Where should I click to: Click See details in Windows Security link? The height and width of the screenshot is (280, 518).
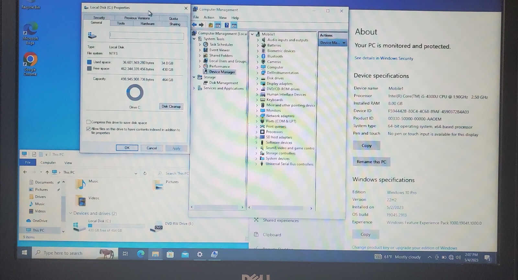[384, 58]
